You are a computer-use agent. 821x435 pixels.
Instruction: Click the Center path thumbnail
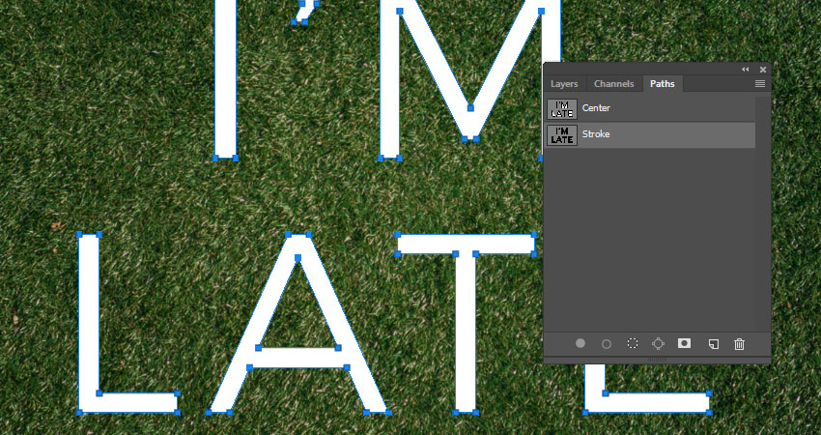click(562, 109)
